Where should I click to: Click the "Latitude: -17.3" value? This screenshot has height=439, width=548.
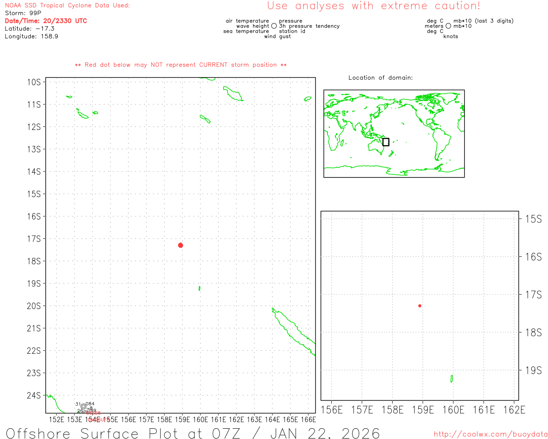coord(30,29)
